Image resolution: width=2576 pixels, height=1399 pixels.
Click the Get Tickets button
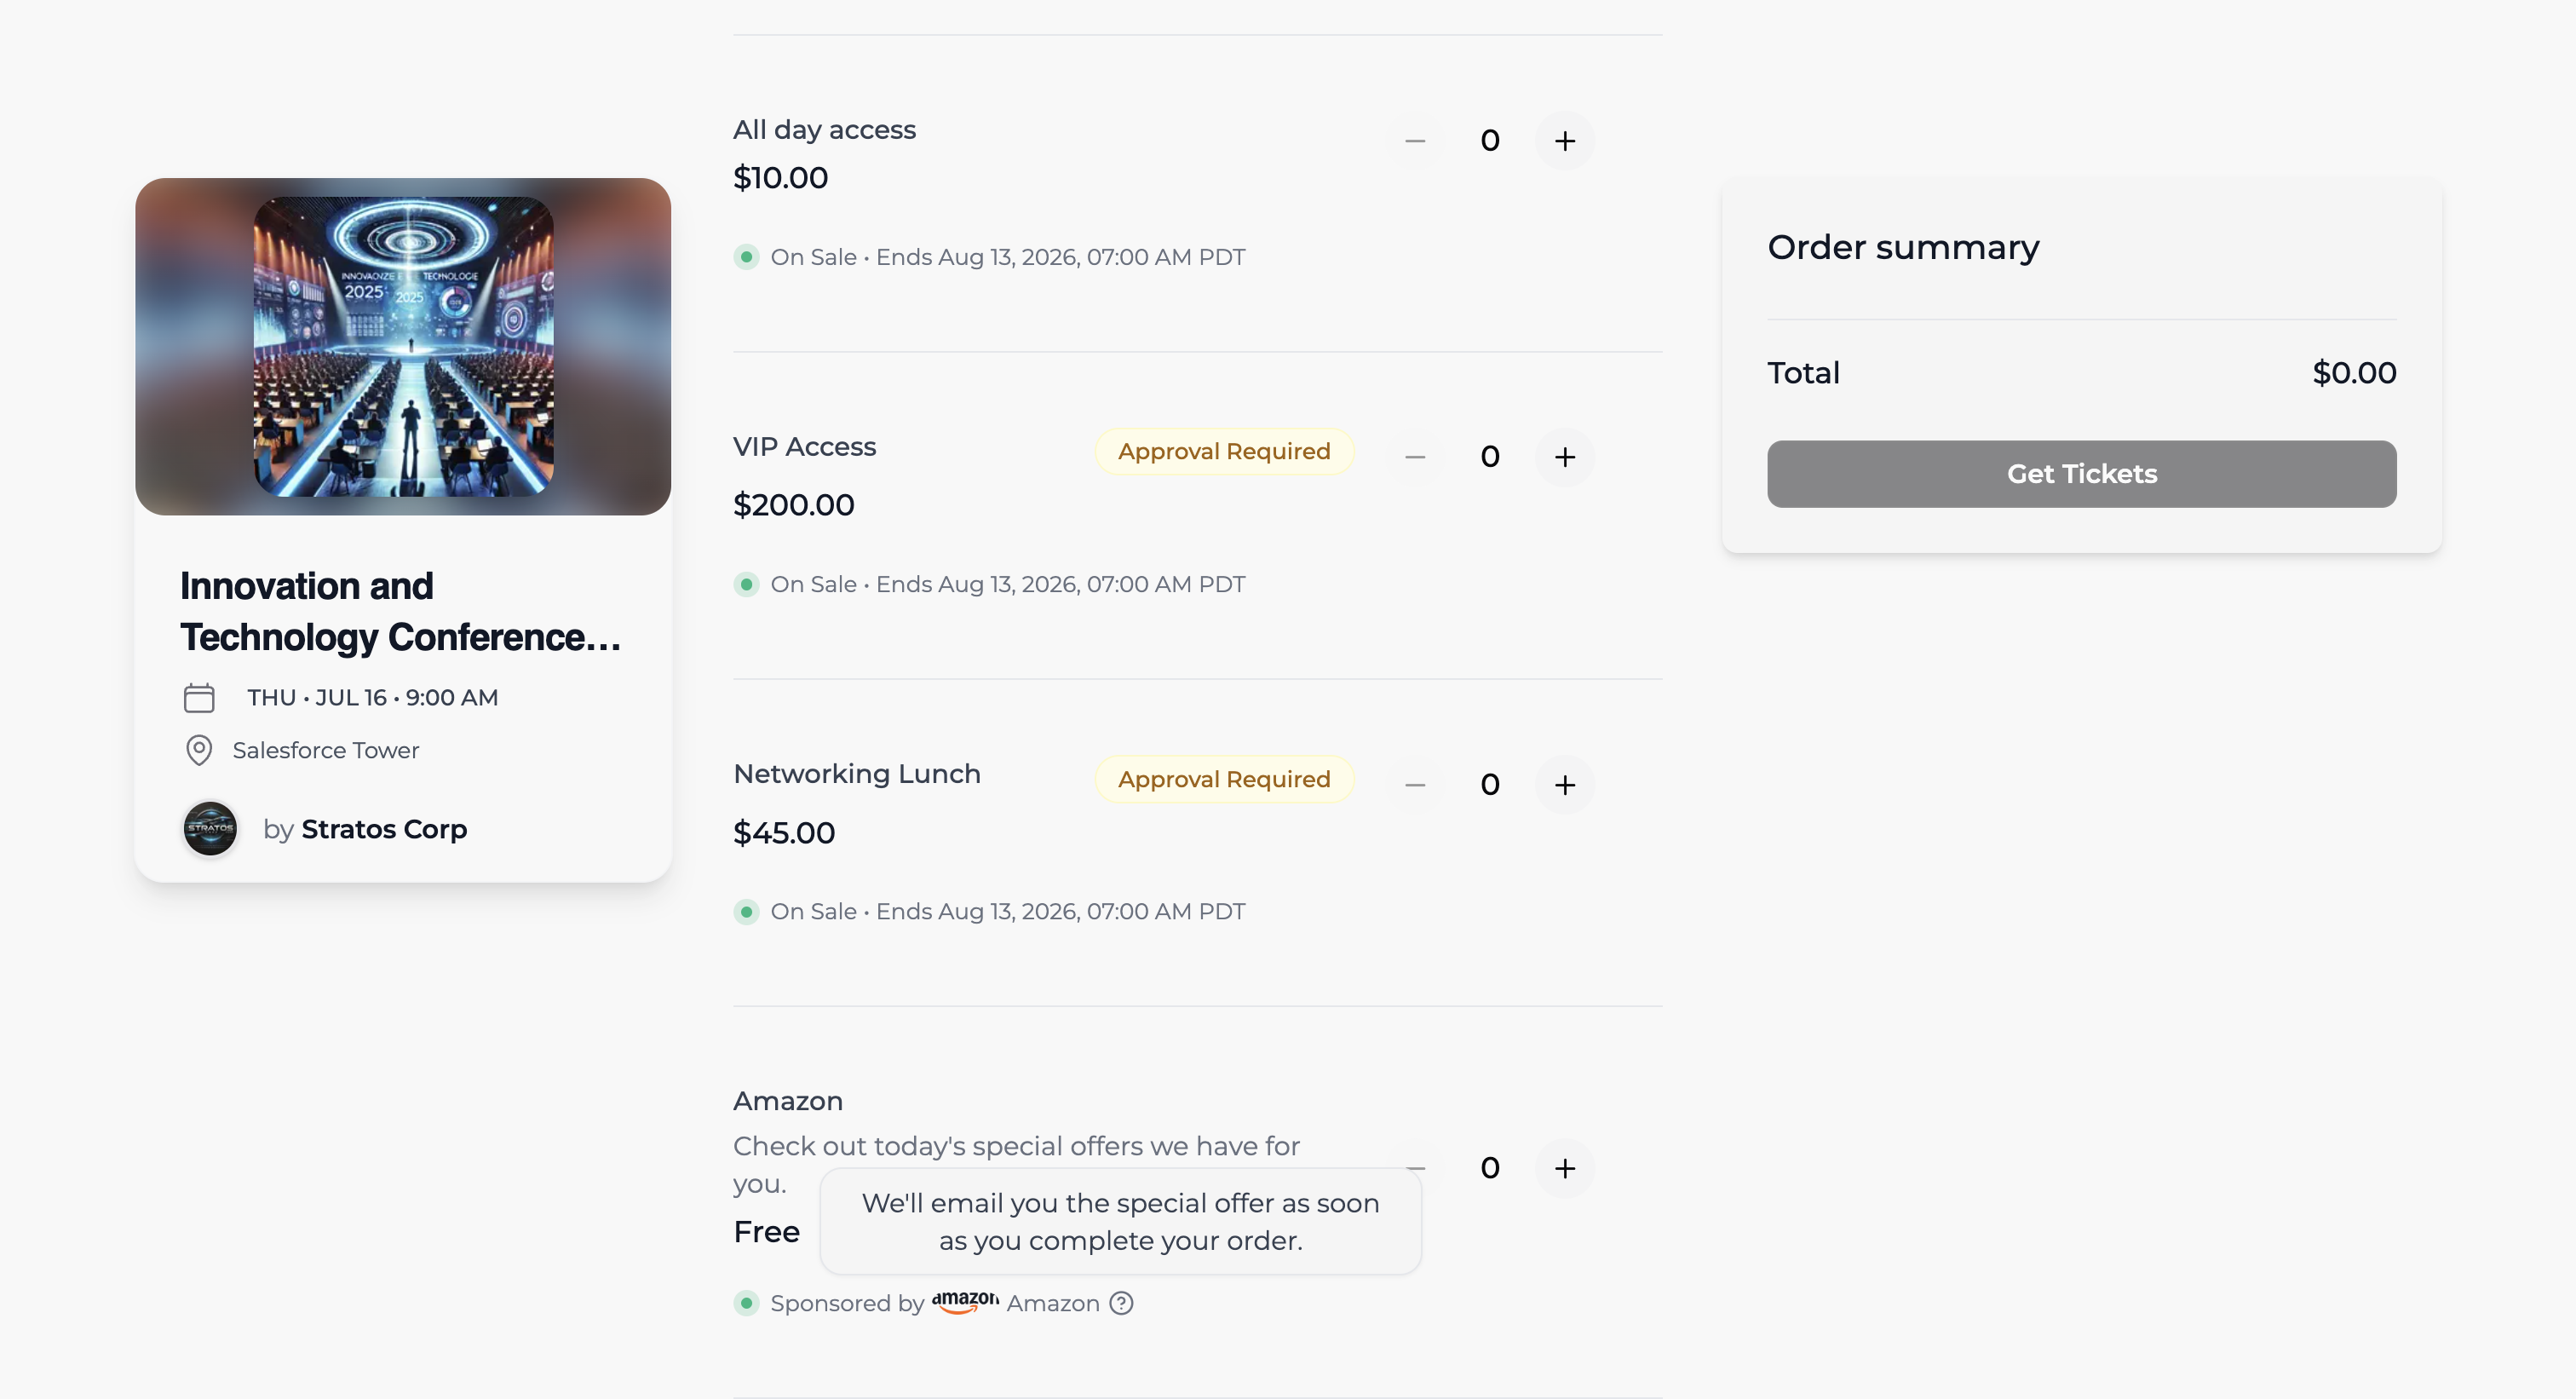[x=2081, y=474]
